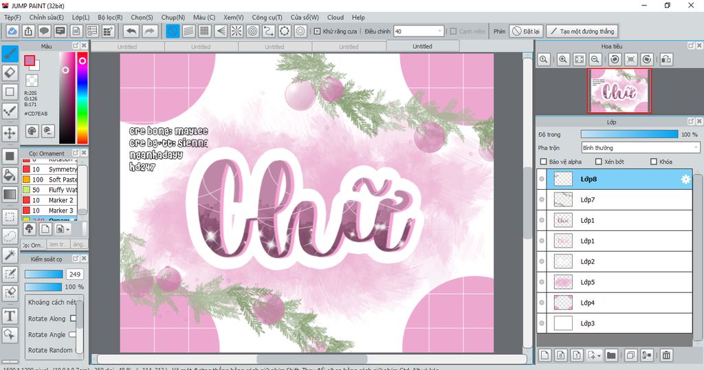Select the Gradient tool
Screen dimensions: 704x370
(10, 194)
